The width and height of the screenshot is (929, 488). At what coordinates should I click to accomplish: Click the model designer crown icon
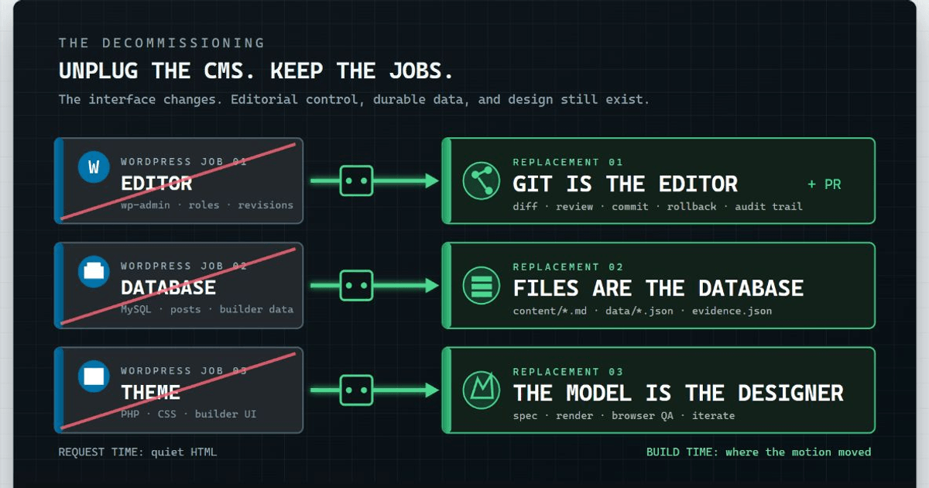[482, 390]
